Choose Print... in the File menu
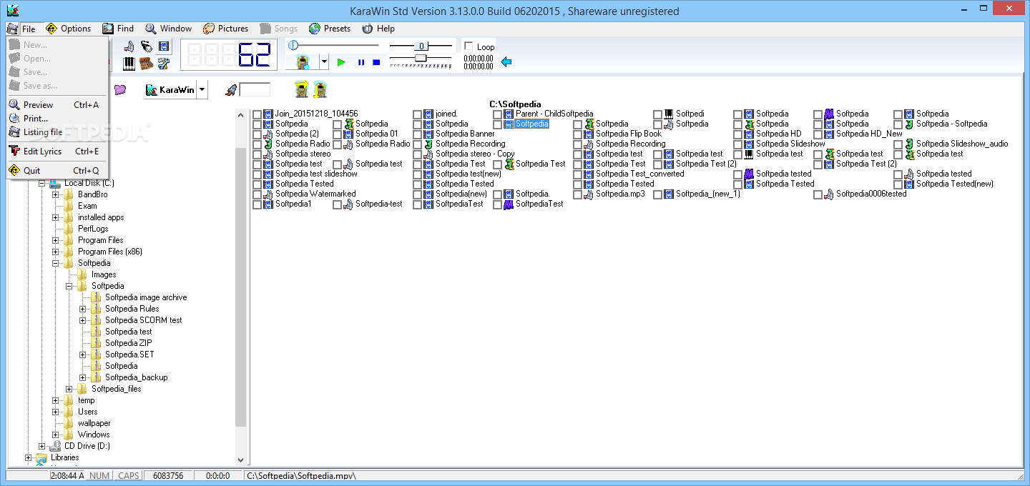The width and height of the screenshot is (1030, 486). tap(57, 119)
